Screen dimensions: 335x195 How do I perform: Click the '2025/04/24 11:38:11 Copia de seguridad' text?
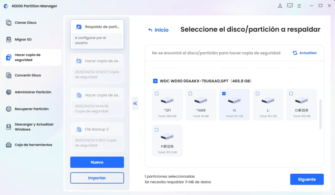point(95,143)
